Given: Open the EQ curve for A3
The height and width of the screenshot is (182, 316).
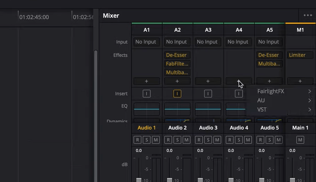Looking at the screenshot, I should coord(208,109).
